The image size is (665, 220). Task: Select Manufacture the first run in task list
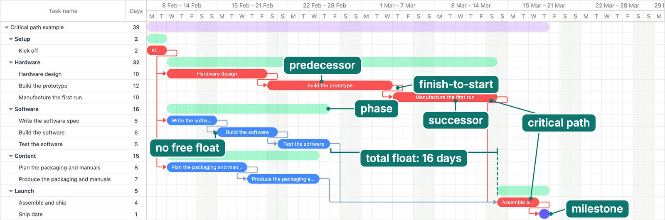pyautogui.click(x=50, y=97)
